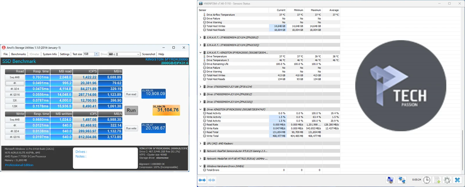Click the Anvil's Storage Utilities title bar icon

point(3,47)
